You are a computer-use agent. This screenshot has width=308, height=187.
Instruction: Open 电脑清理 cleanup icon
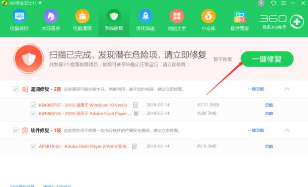point(82,16)
